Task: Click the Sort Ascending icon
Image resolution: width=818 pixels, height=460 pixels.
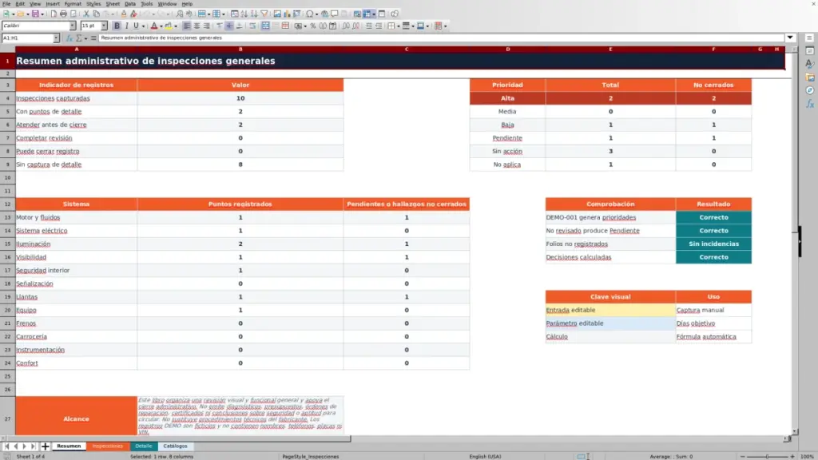Action: pos(244,14)
